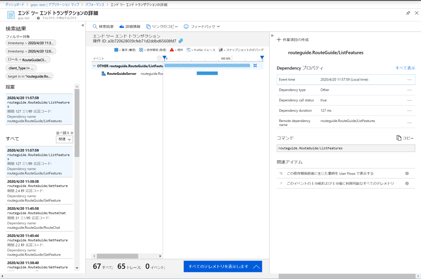Collapse the left search results panel

pyautogui.click(x=83, y=25)
